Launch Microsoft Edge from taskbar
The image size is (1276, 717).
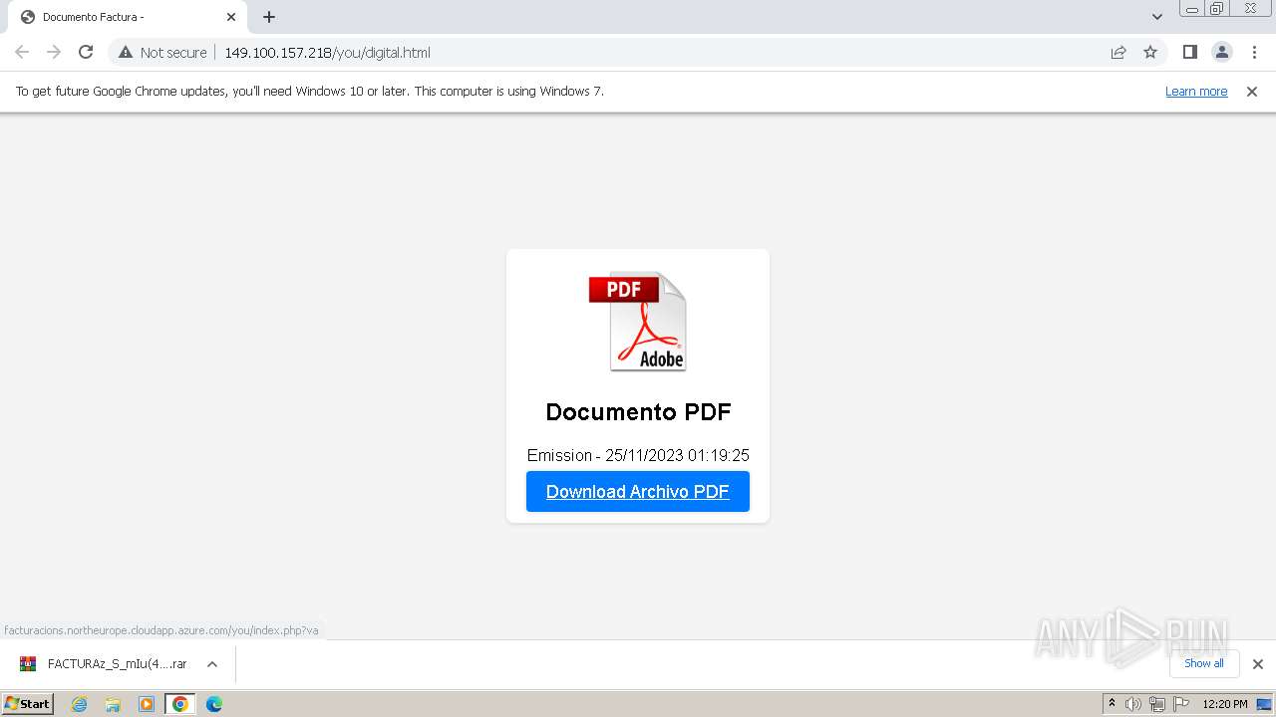(213, 704)
